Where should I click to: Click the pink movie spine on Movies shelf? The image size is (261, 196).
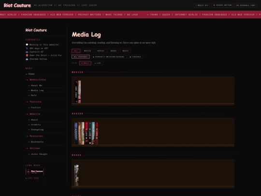[x=79, y=92]
